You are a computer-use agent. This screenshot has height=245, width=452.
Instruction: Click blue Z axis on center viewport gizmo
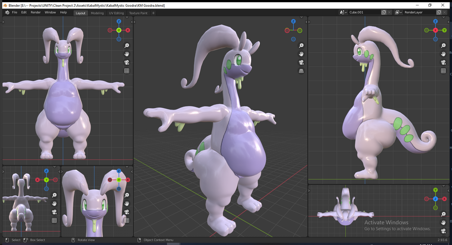(x=293, y=21)
